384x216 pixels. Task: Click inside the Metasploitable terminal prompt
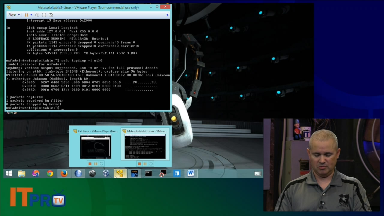(62, 108)
